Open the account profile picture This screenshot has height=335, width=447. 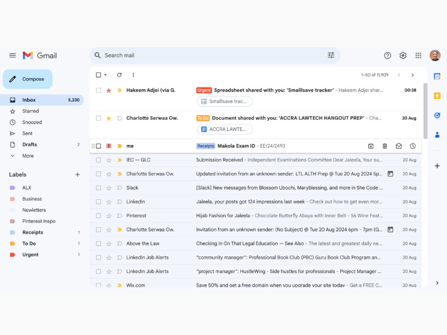435,55
